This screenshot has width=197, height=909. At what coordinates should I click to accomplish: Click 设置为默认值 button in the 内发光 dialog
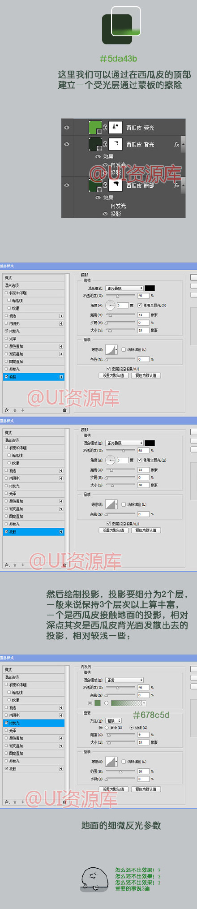coord(113,789)
